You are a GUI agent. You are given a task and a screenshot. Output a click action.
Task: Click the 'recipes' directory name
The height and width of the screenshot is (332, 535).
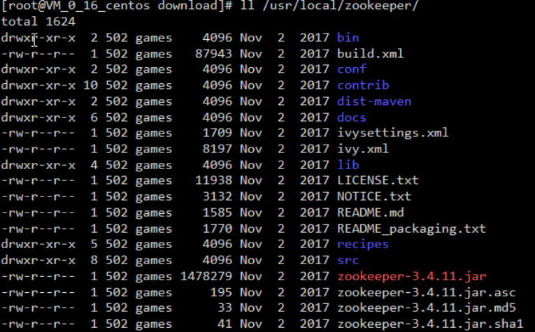point(363,244)
